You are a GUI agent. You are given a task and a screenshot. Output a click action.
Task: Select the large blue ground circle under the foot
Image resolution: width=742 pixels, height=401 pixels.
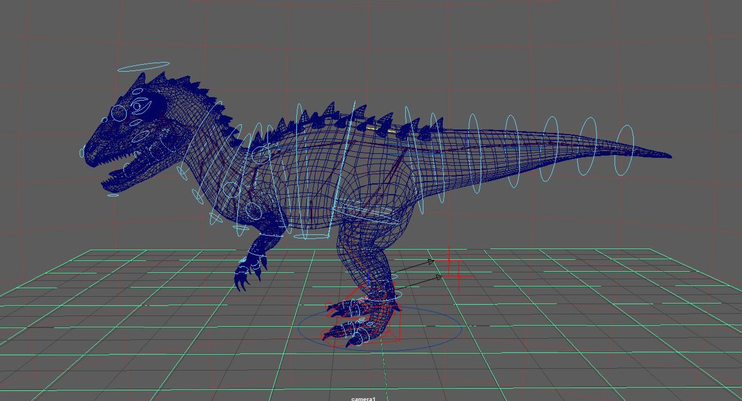click(380, 330)
